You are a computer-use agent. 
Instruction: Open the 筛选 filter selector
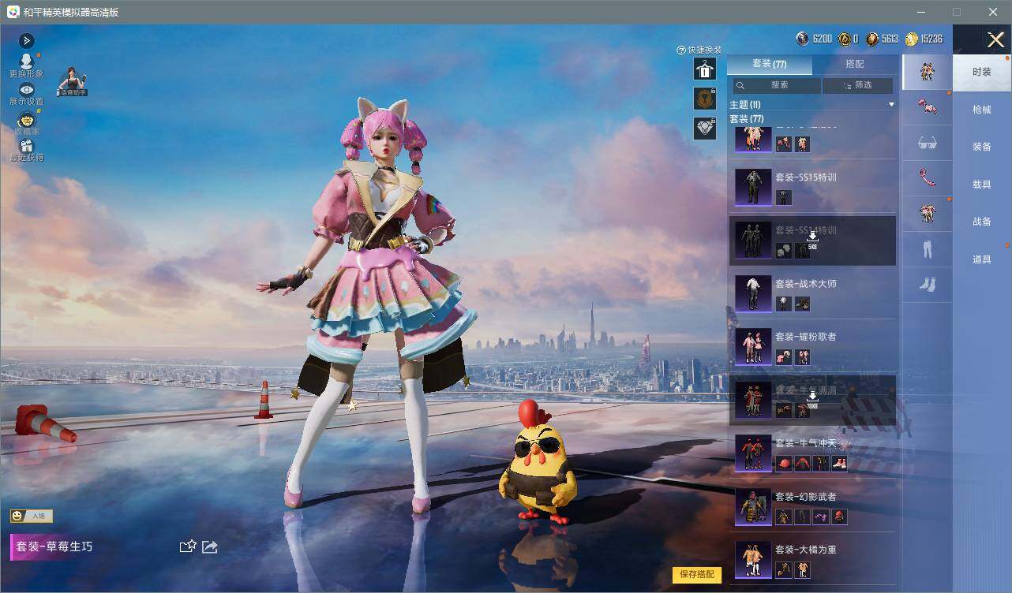point(857,85)
